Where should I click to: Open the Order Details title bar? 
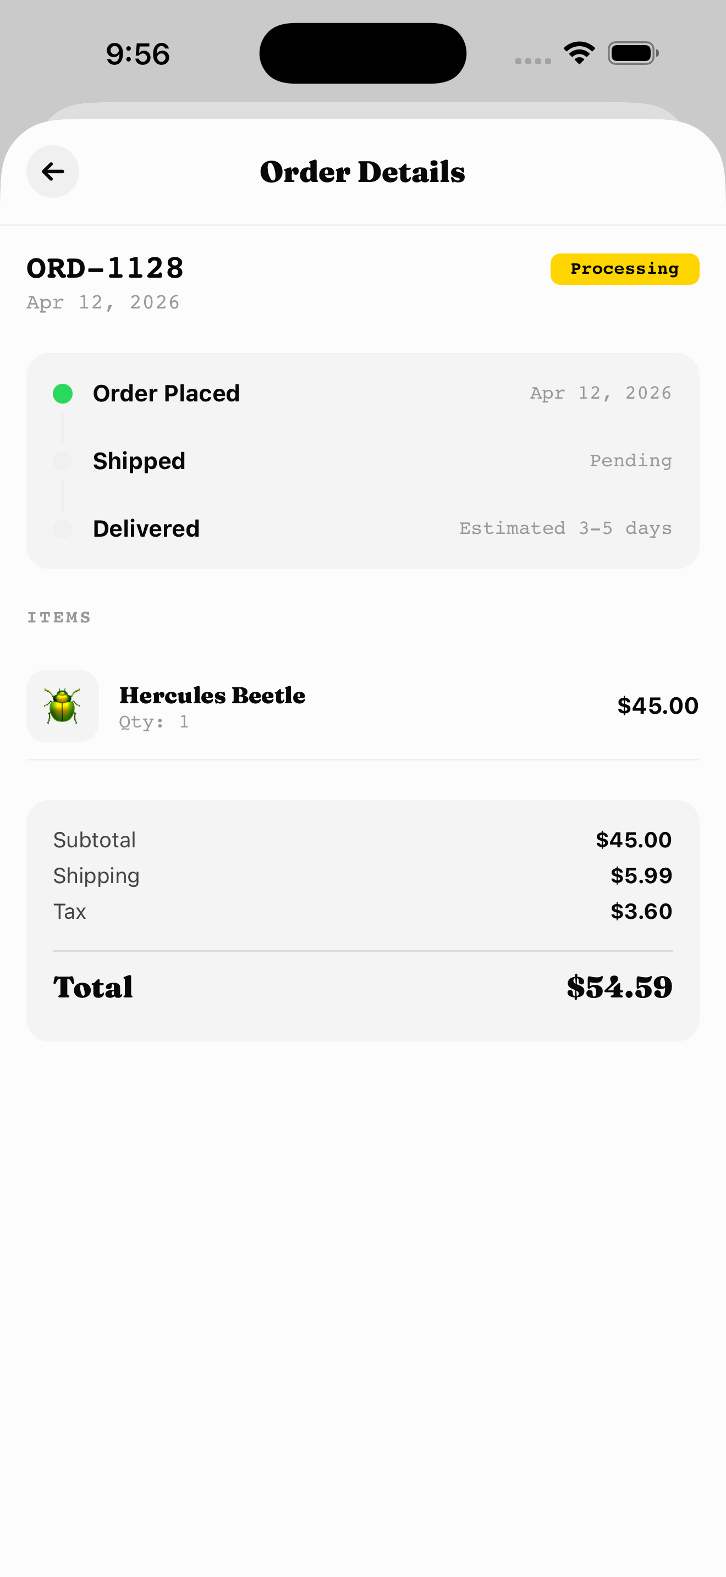coord(362,172)
